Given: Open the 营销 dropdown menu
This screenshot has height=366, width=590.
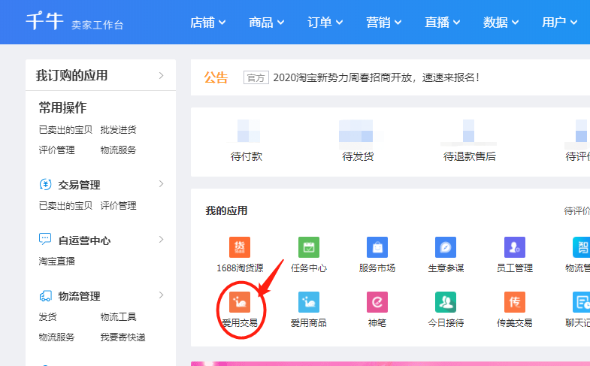Looking at the screenshot, I should (x=384, y=23).
